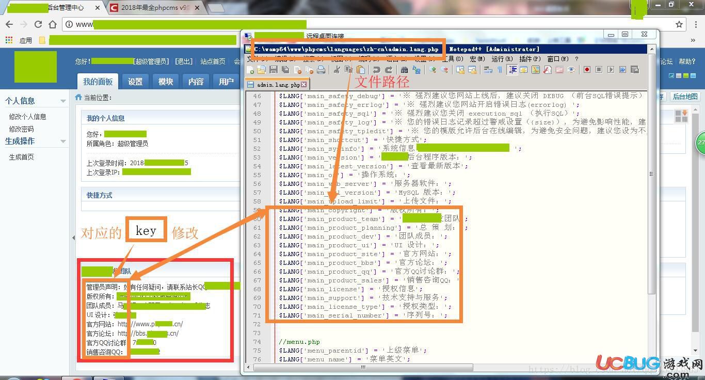Toggle word wrap in Notepad++ toolbar
705x380 pixels.
point(488,70)
